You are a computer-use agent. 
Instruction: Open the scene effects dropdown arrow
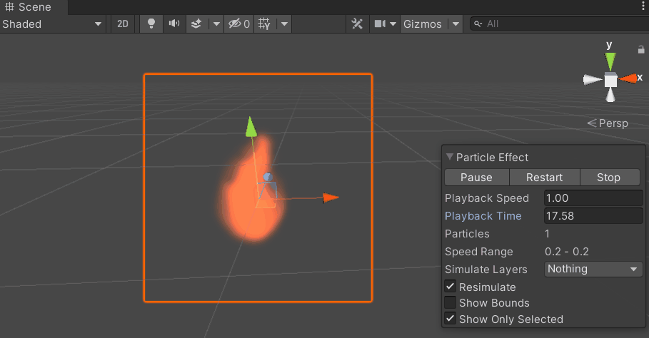click(216, 24)
